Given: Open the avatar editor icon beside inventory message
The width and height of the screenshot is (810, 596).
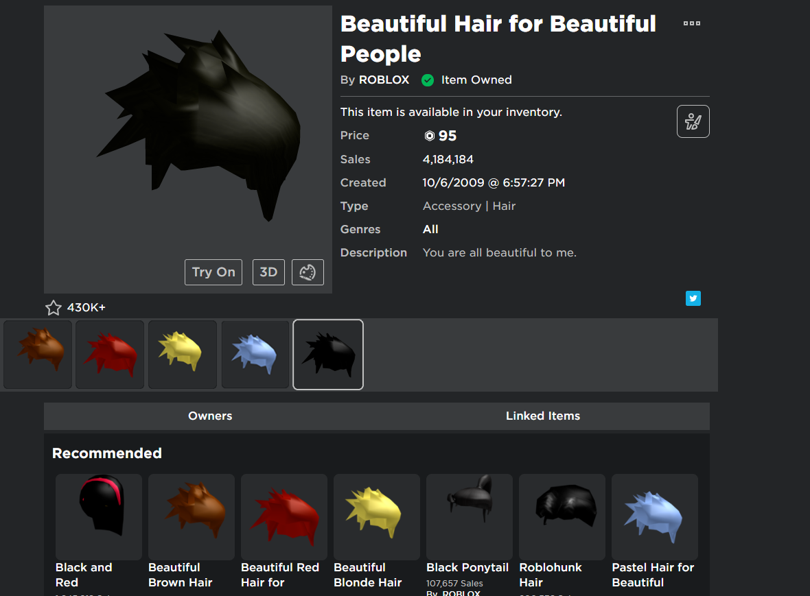Looking at the screenshot, I should tap(693, 121).
